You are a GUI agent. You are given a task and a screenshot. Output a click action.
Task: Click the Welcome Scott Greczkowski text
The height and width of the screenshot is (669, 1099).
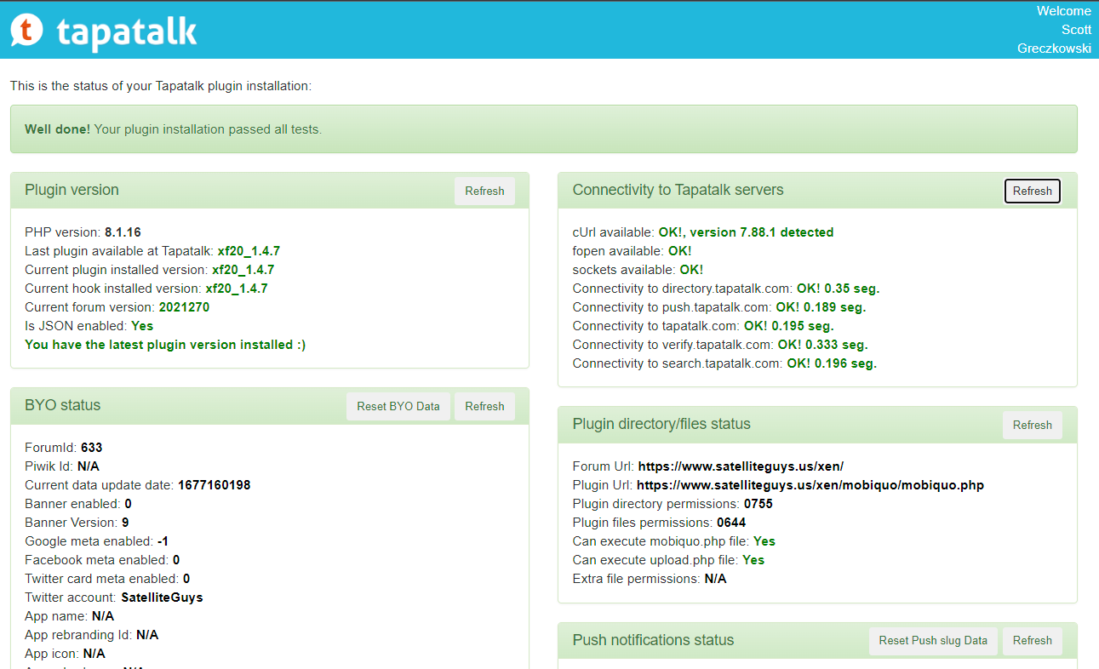[x=1054, y=30]
